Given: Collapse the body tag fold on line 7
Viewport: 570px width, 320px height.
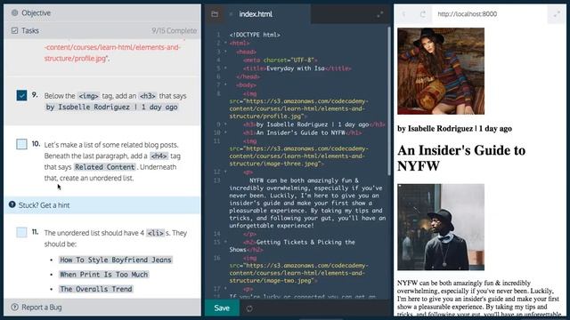Looking at the screenshot, I should click(x=225, y=84).
